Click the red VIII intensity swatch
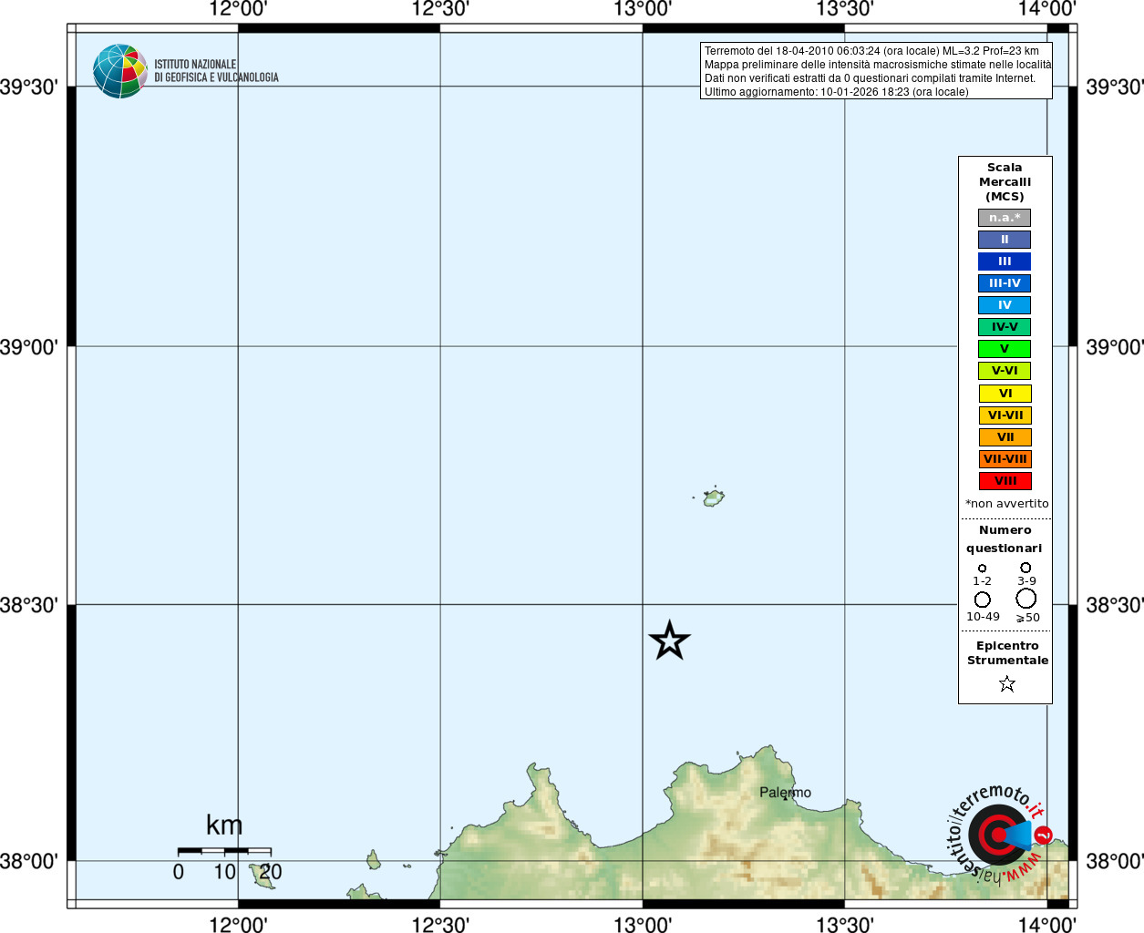Viewport: 1144px width, 933px height. click(1005, 481)
